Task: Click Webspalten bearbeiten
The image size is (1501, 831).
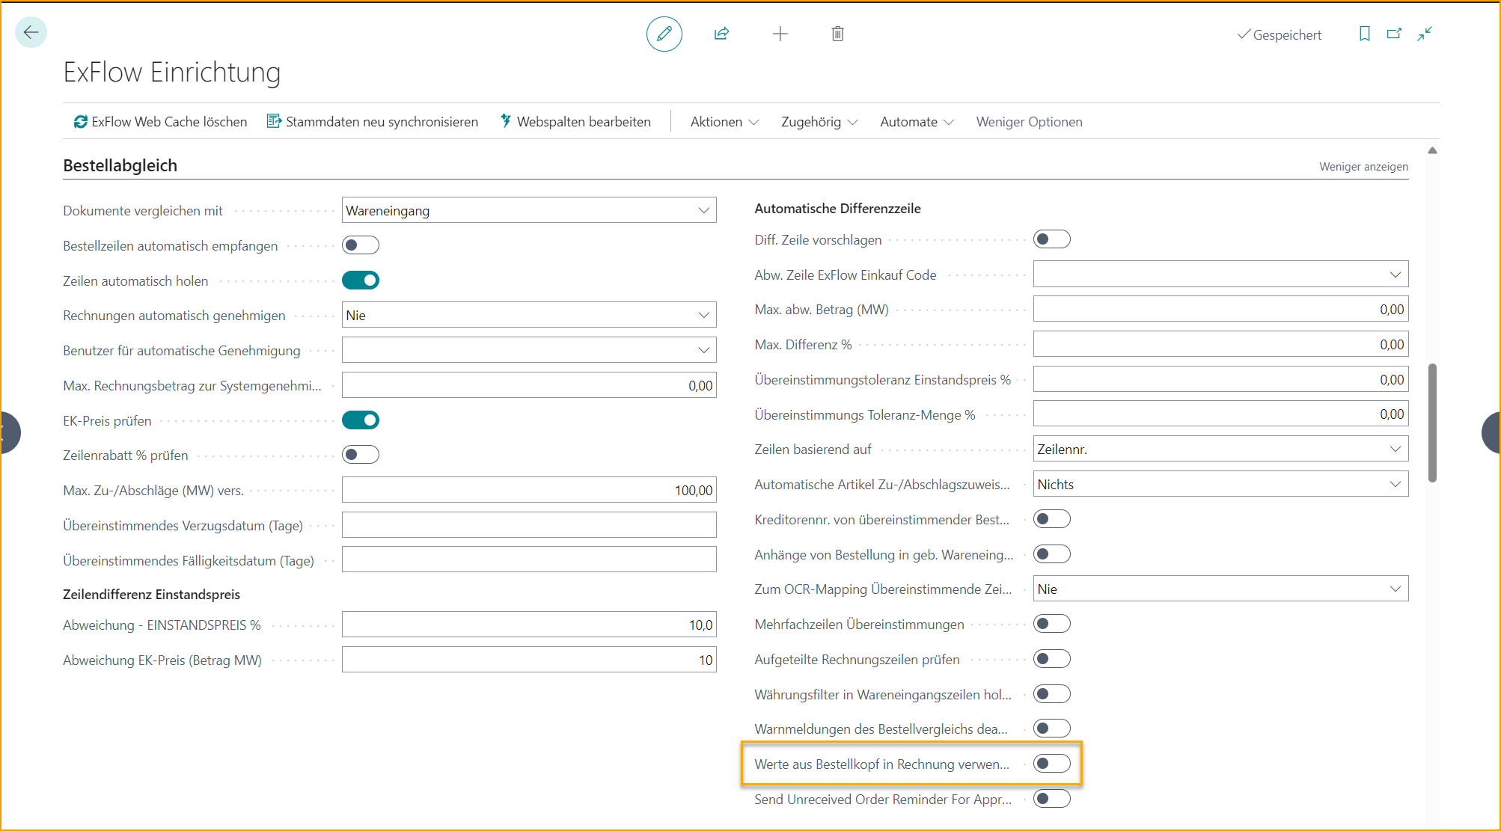Action: (x=575, y=121)
